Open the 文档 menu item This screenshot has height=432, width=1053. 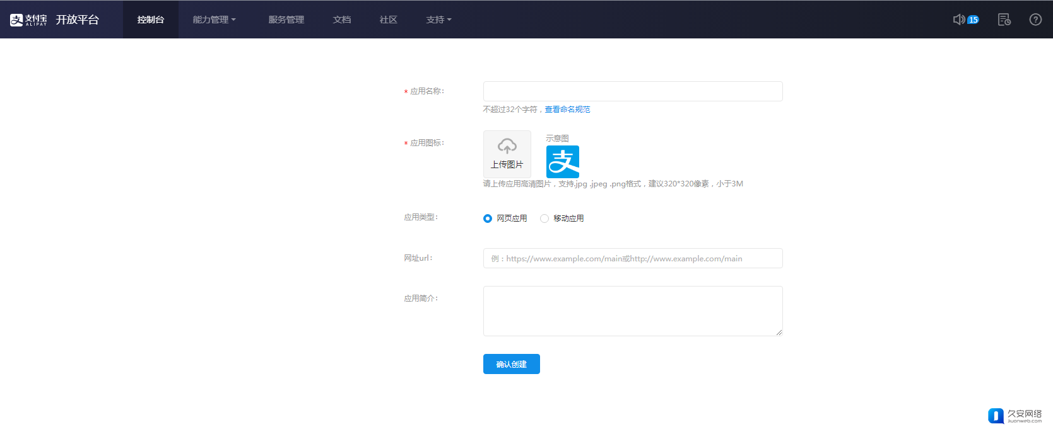342,20
